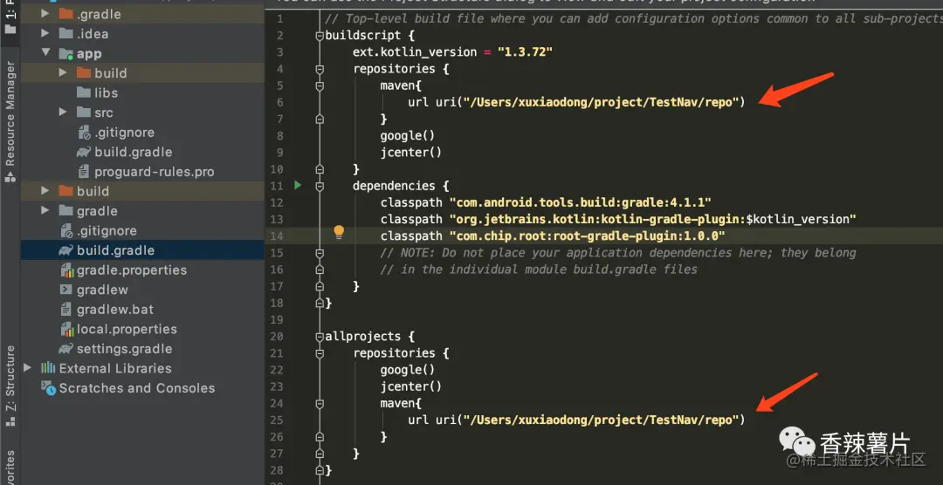This screenshot has height=485, width=943.
Task: Click app's build.gradle elephant icon
Action: (x=84, y=152)
